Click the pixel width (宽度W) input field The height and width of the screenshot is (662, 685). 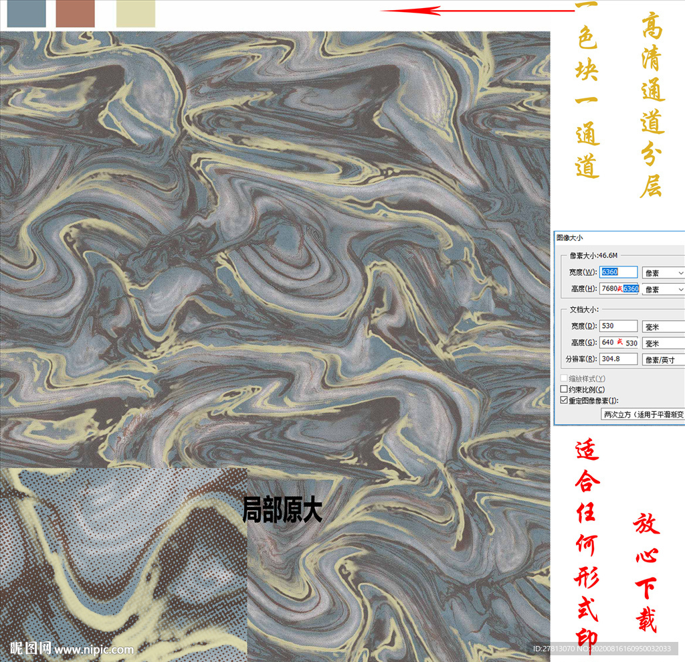point(618,272)
